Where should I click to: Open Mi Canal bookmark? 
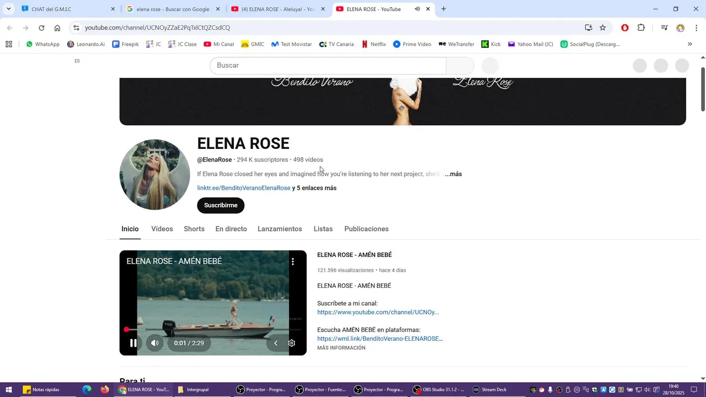pyautogui.click(x=218, y=44)
